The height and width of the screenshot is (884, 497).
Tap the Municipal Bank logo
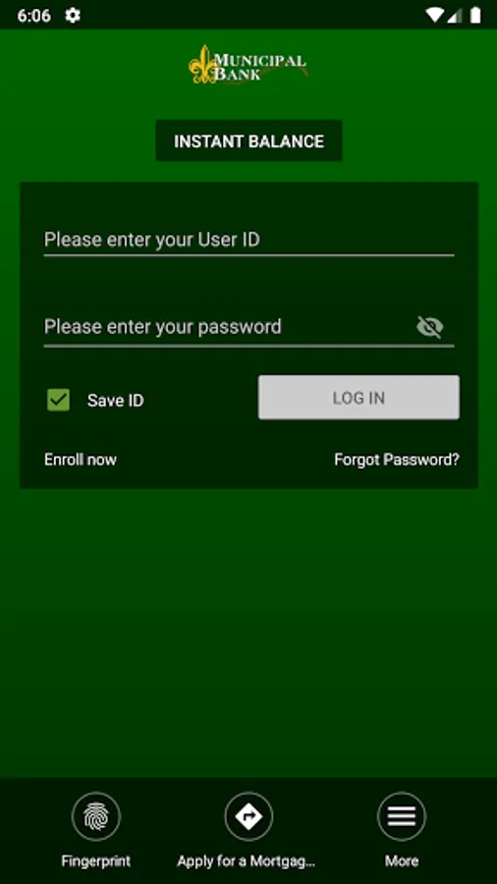coord(248,65)
